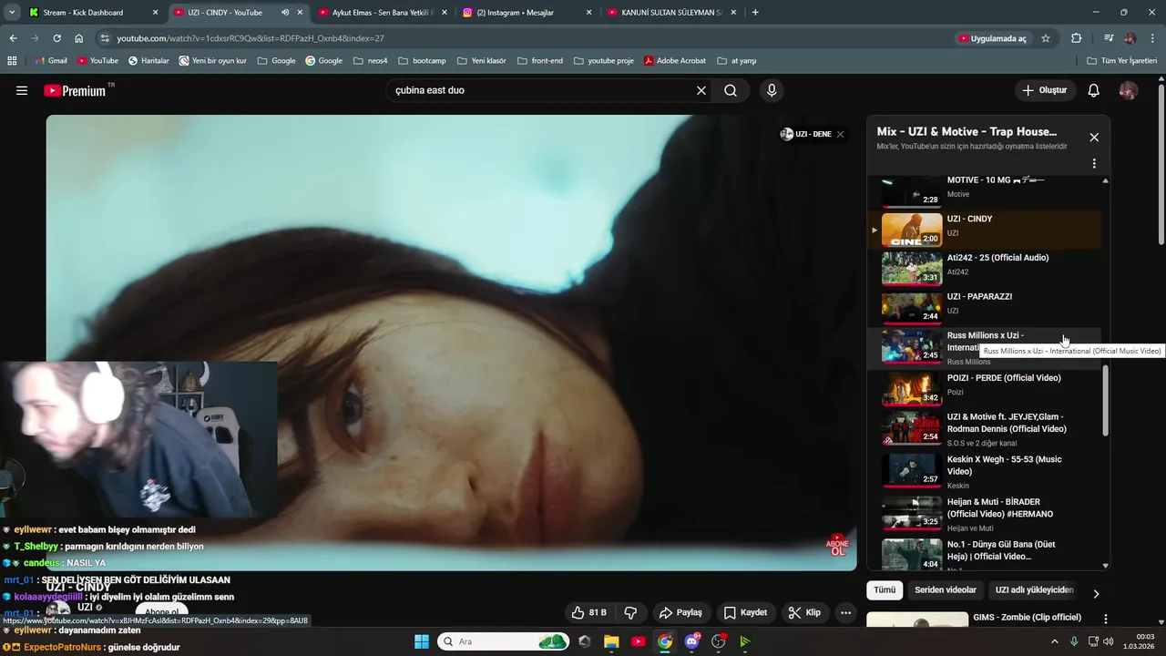Play Ati242 - 25 (Official Audio)
1166x656 pixels.
coord(984,268)
